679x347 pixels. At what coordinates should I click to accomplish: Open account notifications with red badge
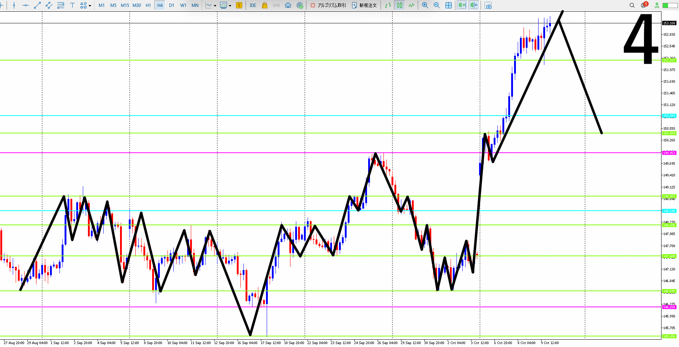point(644,5)
